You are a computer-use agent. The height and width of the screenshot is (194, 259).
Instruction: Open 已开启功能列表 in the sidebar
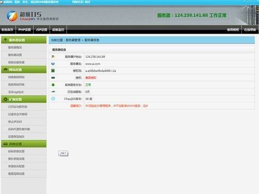click(x=24, y=107)
